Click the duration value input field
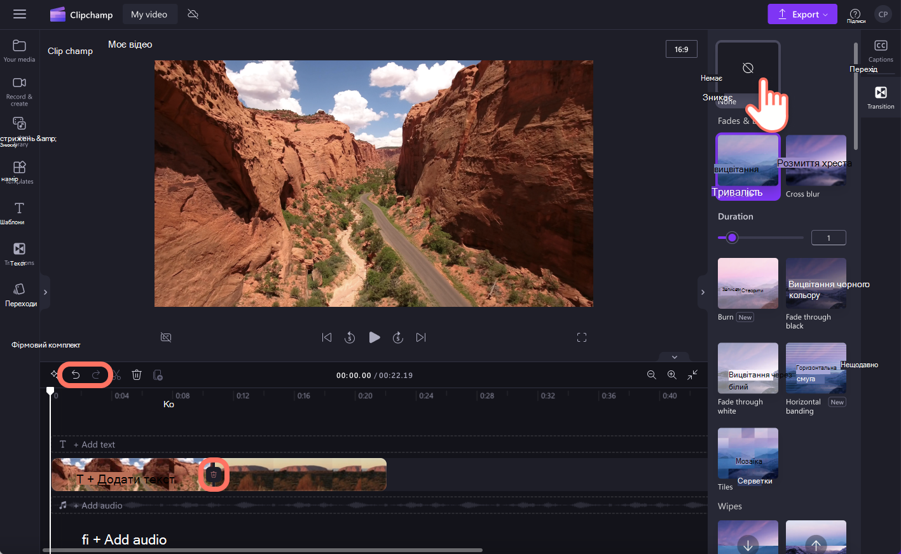This screenshot has height=554, width=901. click(829, 238)
